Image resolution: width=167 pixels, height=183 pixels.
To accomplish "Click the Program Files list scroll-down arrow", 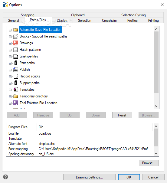I will 156,154.
